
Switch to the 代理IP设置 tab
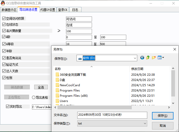pyautogui.click(x=47, y=10)
